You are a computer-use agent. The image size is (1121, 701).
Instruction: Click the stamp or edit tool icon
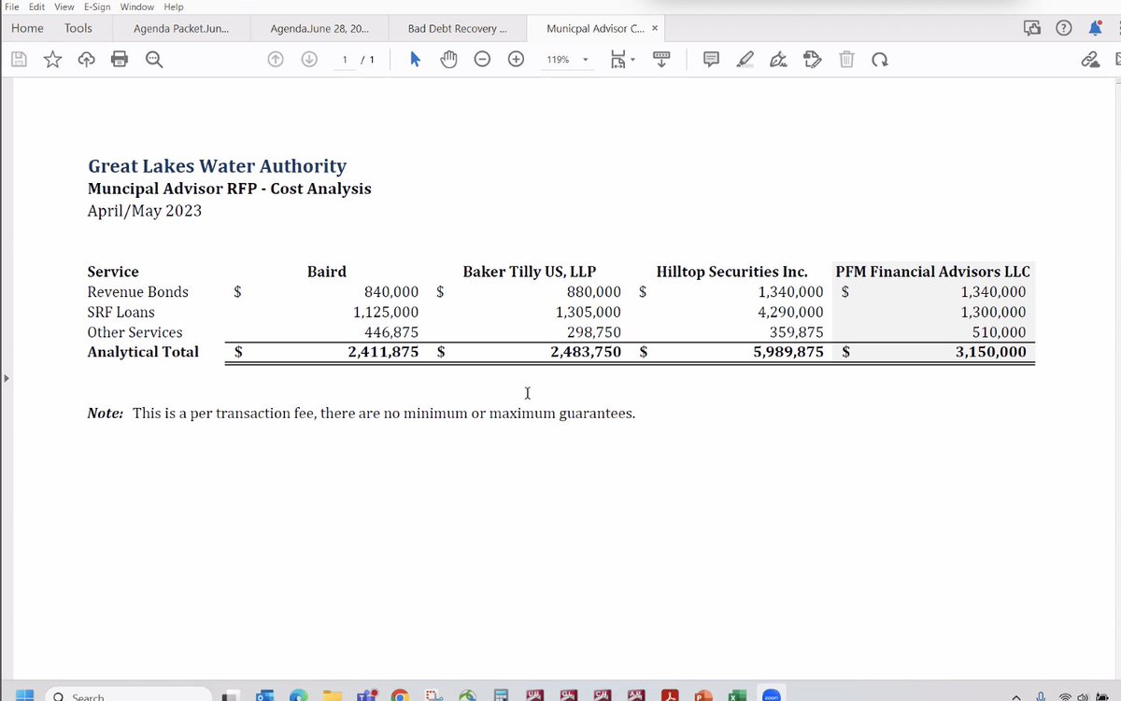coord(812,60)
